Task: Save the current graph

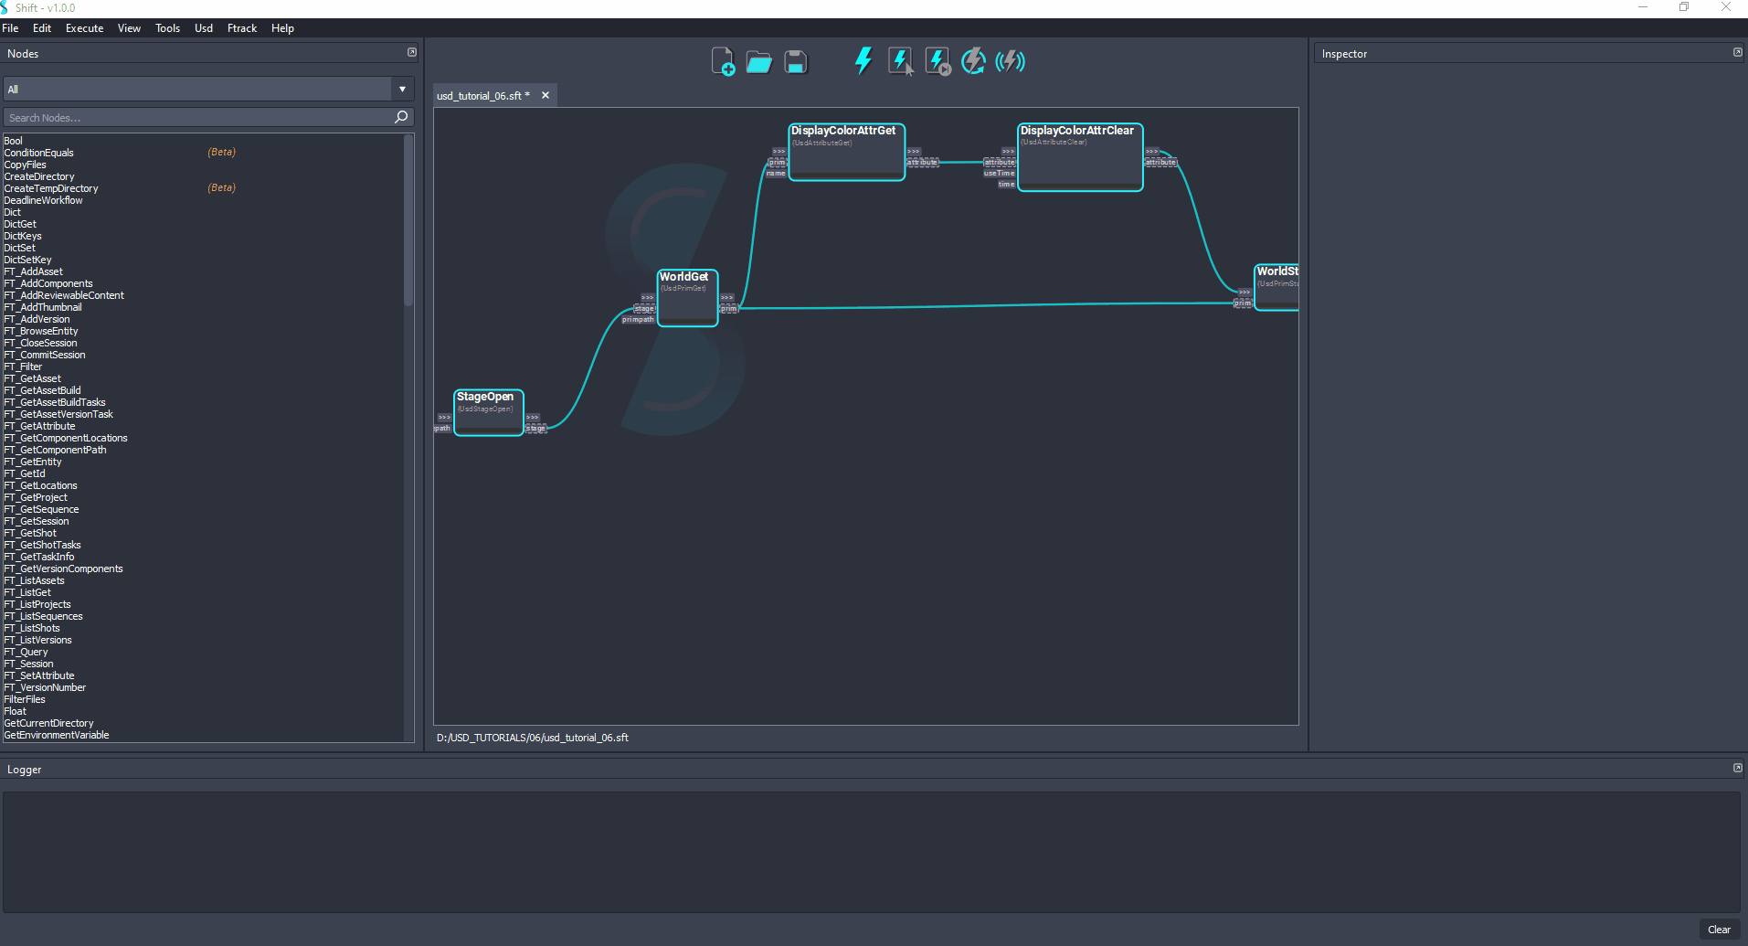Action: click(794, 60)
